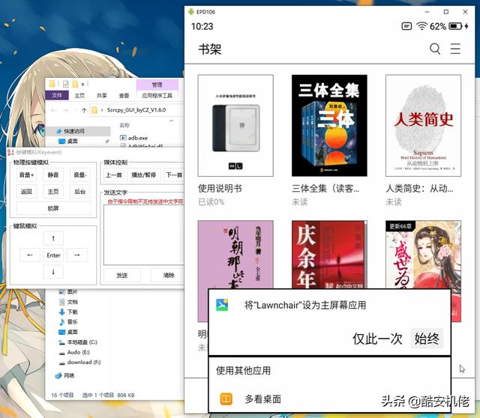Open the bookshelf search icon
Image resolution: width=480 pixels, height=418 pixels.
(435, 49)
